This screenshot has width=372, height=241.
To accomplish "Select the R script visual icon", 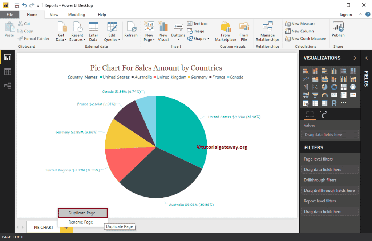I will click(334, 103).
